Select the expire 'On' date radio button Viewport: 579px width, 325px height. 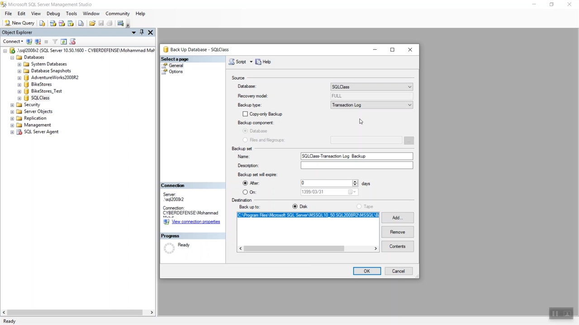(x=245, y=192)
